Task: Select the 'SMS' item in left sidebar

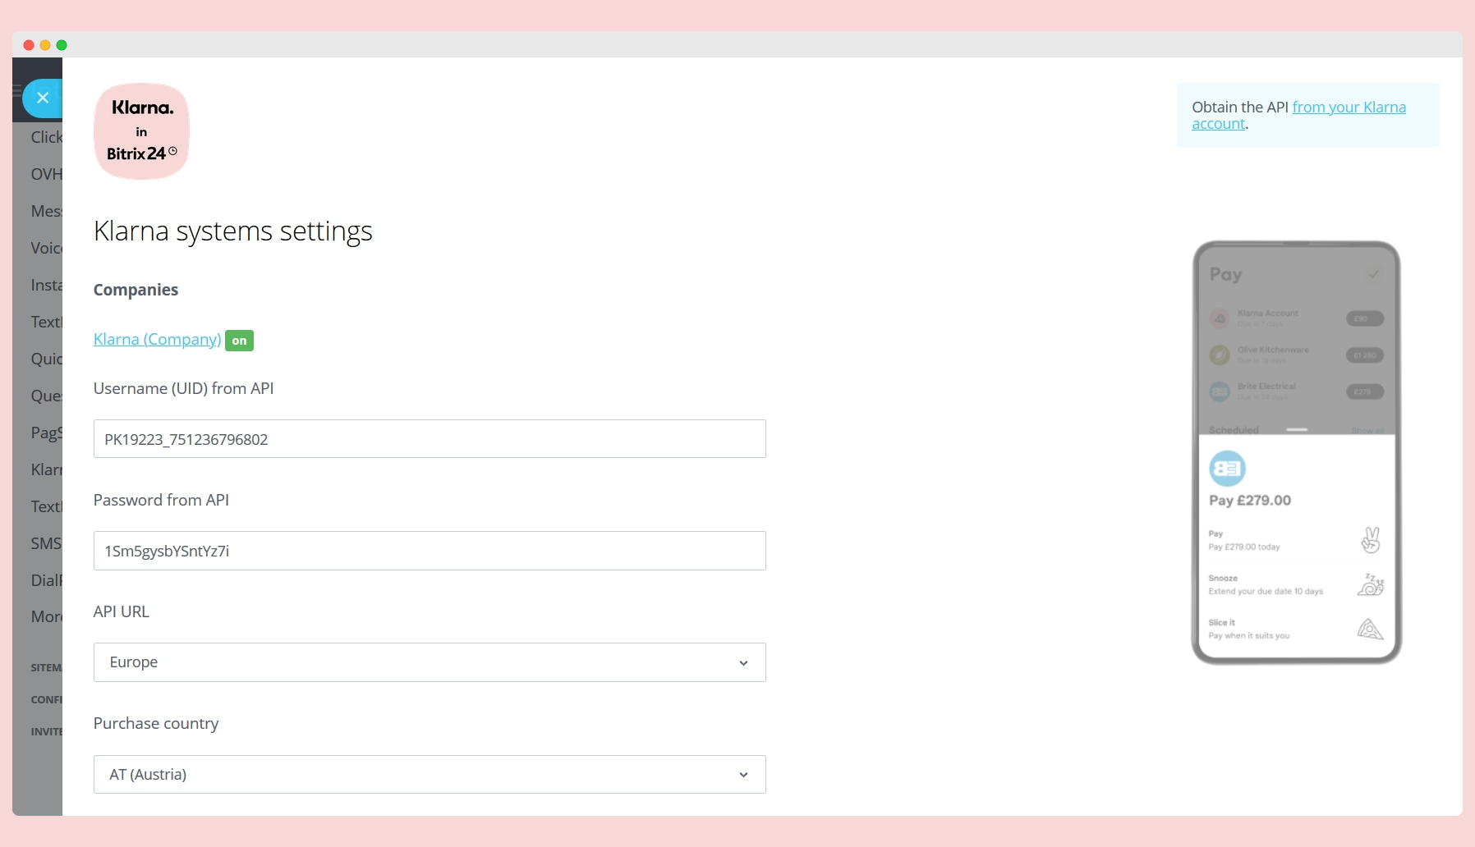Action: 46,543
